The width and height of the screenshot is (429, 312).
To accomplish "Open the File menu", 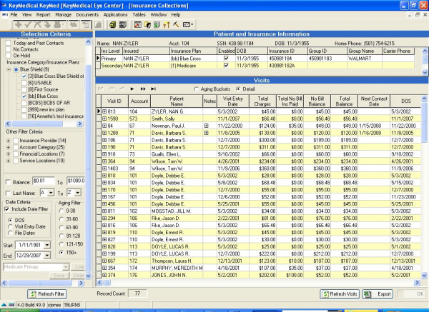I will click(x=14, y=15).
